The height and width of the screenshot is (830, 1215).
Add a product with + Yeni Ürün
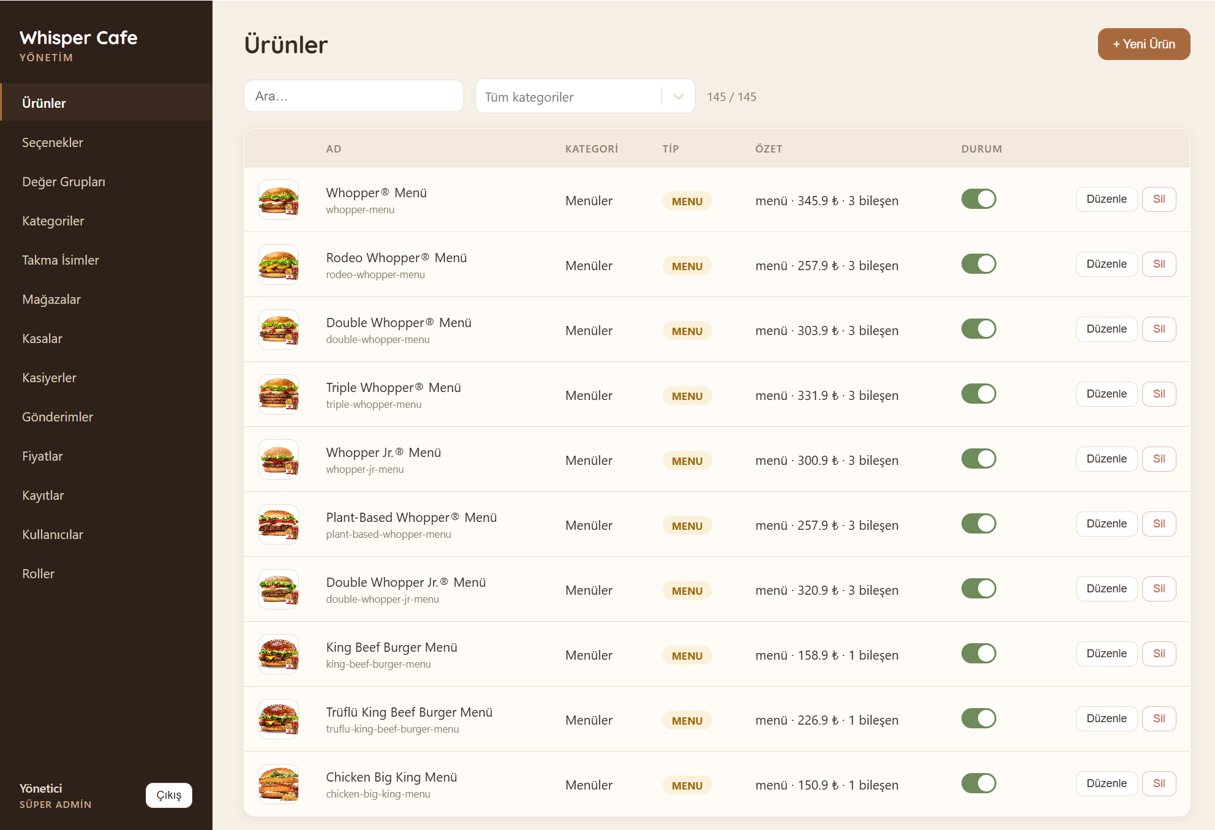coord(1143,44)
